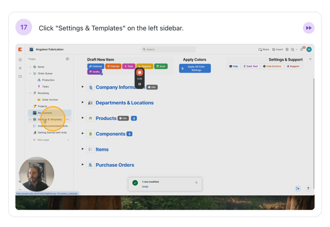Open the recent history clock icon
330x227 pixels.
(20, 60)
